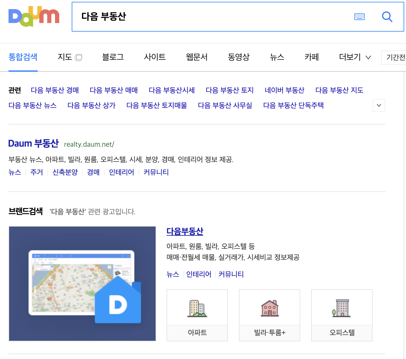The height and width of the screenshot is (359, 406).
Task: Open 커뮤니티 link in the brand search ad
Action: 231,274
